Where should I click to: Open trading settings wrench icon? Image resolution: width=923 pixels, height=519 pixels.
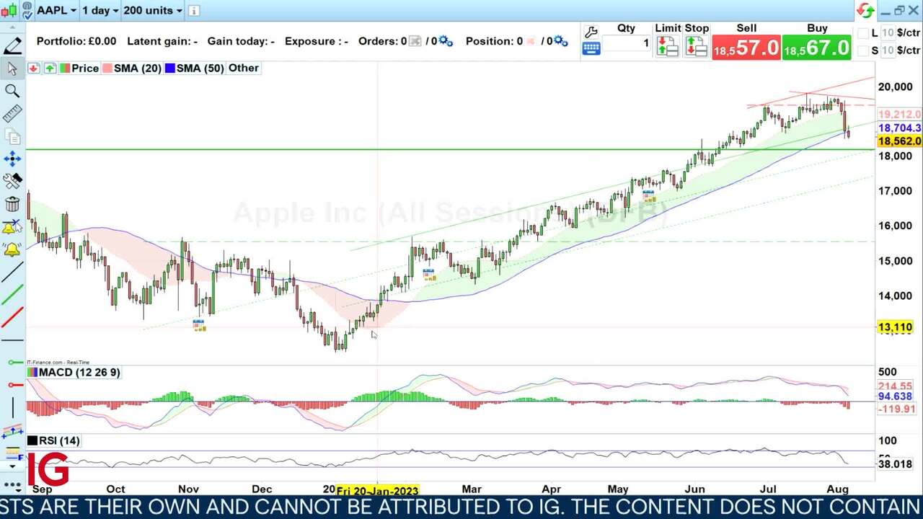[591, 32]
